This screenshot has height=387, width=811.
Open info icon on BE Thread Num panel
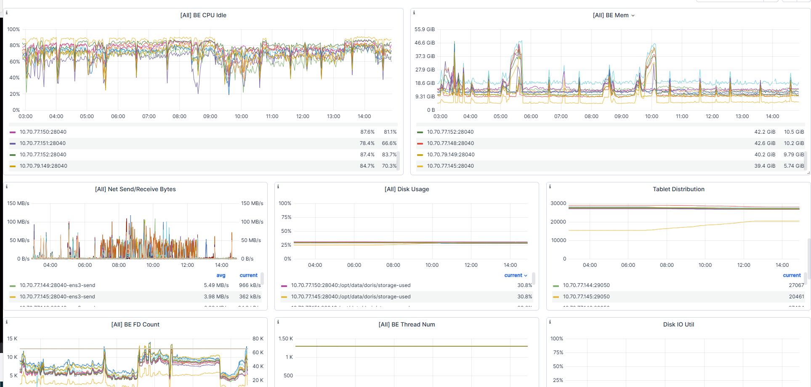coord(278,322)
